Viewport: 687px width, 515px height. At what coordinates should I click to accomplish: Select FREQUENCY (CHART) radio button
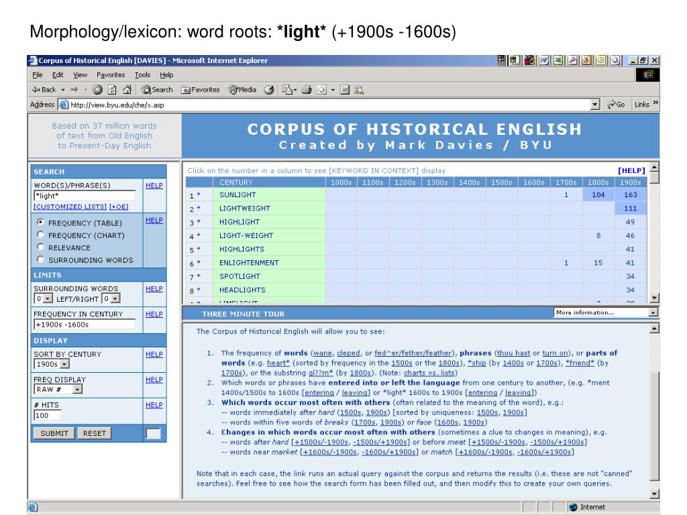point(41,234)
